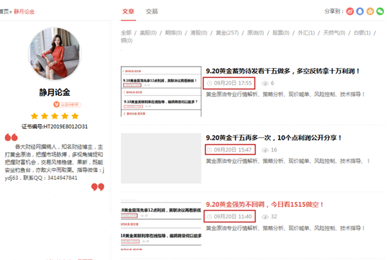Click the view-count eye icon beside 32
The width and height of the screenshot is (389, 260).
point(265,217)
